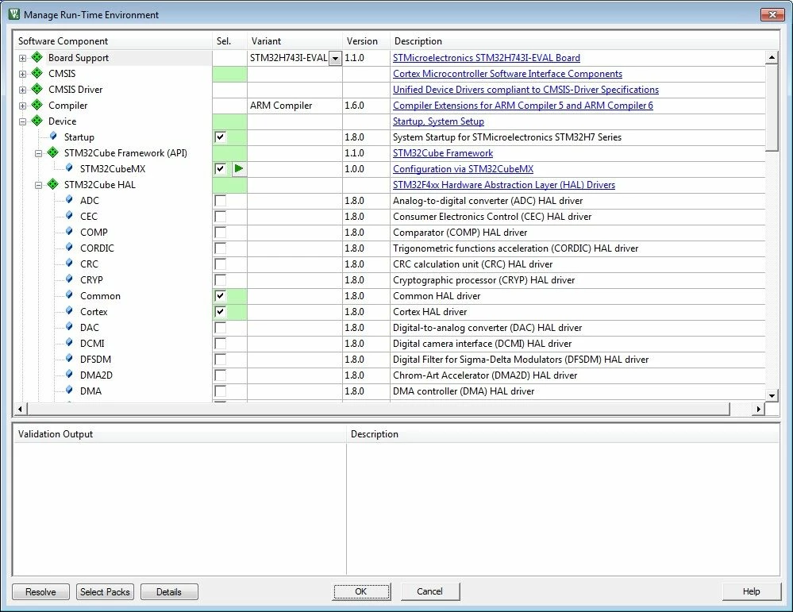Click the CRYP blue component icon

point(69,279)
